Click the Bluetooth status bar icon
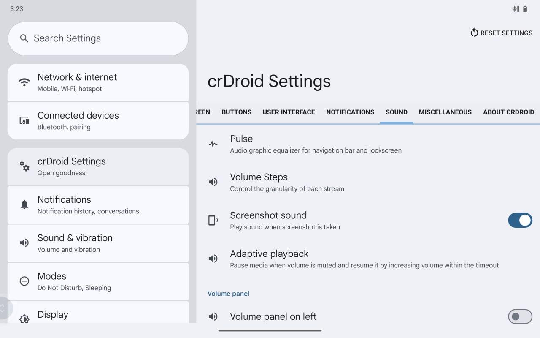The height and width of the screenshot is (338, 540). coord(516,9)
